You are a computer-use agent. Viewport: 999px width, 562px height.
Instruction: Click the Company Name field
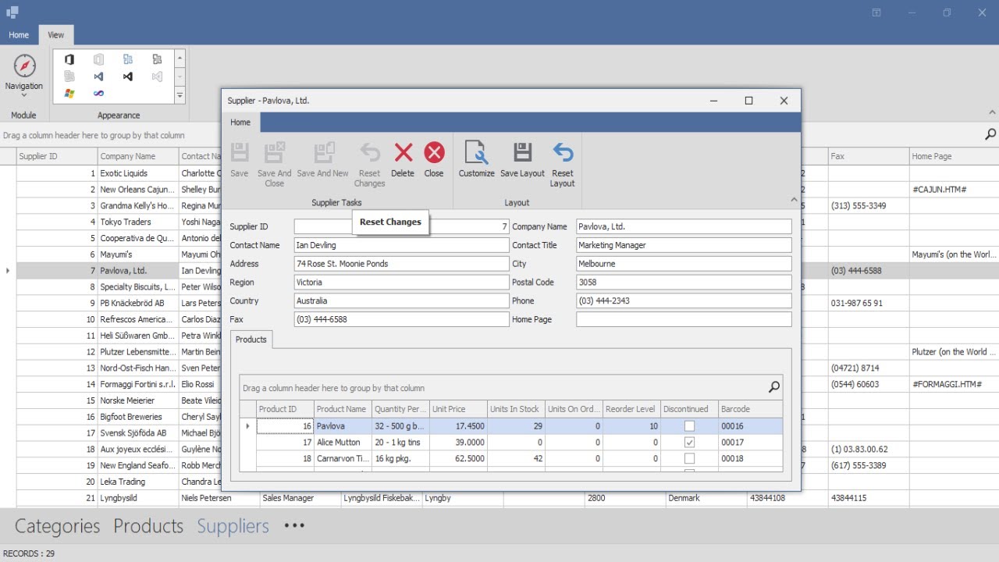(x=684, y=226)
